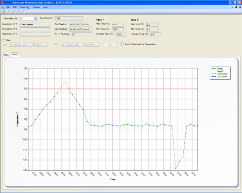Expand the End date picker dropdown
242x193 pixels.
point(82,45)
